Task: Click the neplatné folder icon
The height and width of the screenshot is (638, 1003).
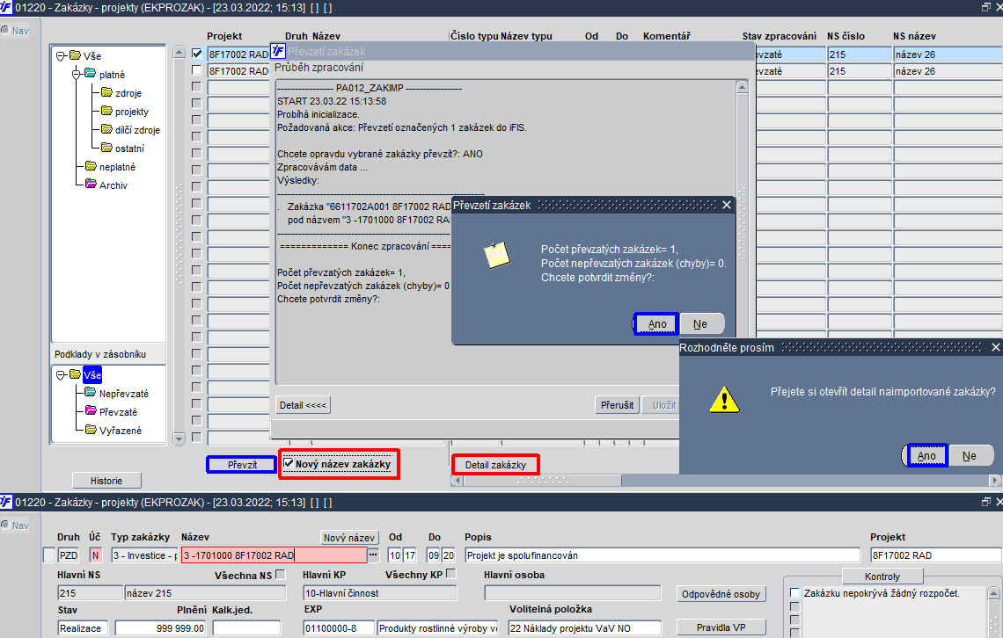Action: [x=91, y=166]
